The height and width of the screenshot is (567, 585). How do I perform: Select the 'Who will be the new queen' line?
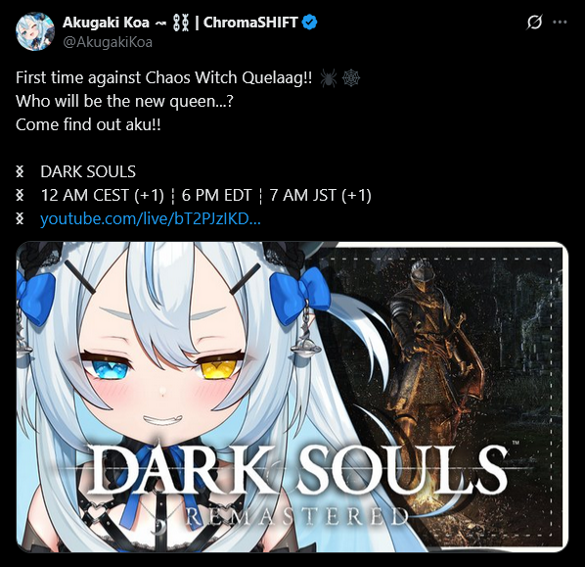point(124,101)
